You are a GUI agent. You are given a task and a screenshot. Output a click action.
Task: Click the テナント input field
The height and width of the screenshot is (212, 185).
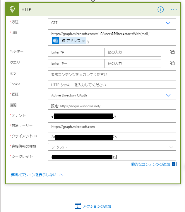(x=112, y=116)
